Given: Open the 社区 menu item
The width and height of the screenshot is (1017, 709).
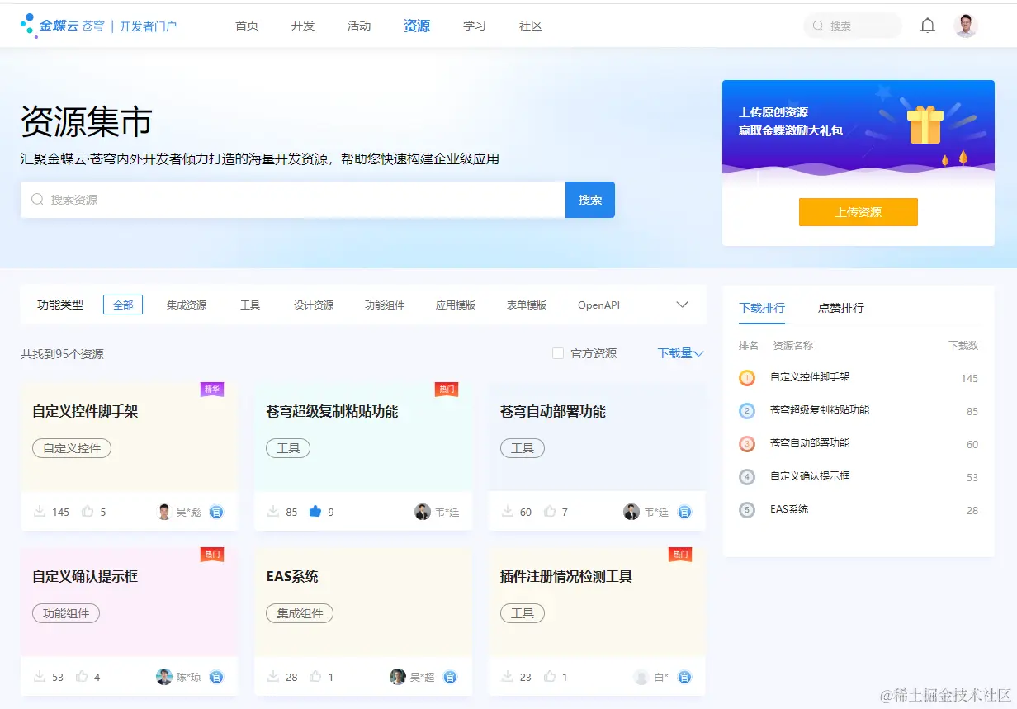Looking at the screenshot, I should (529, 26).
